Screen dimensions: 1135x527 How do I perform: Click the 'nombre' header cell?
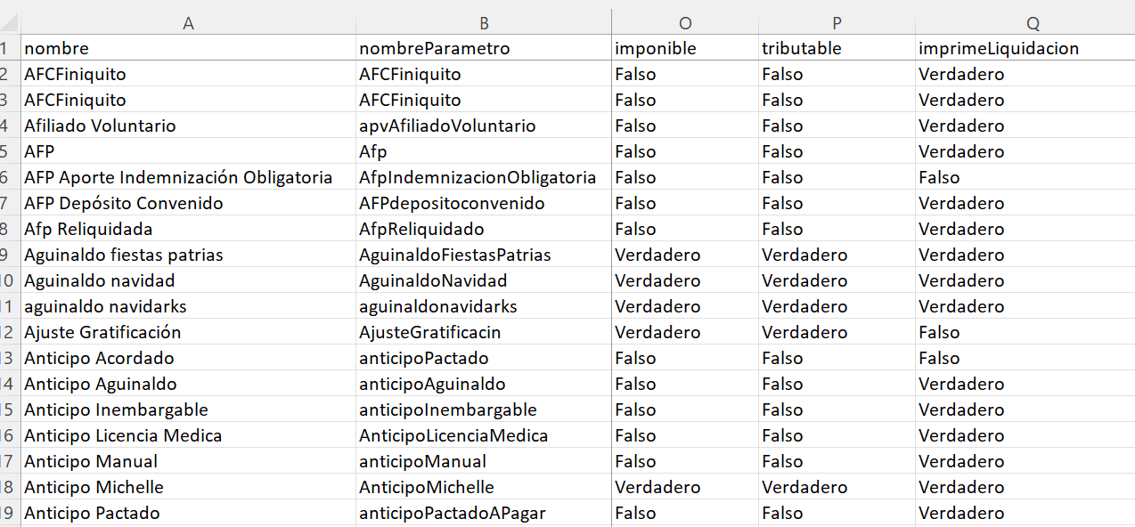pos(188,48)
